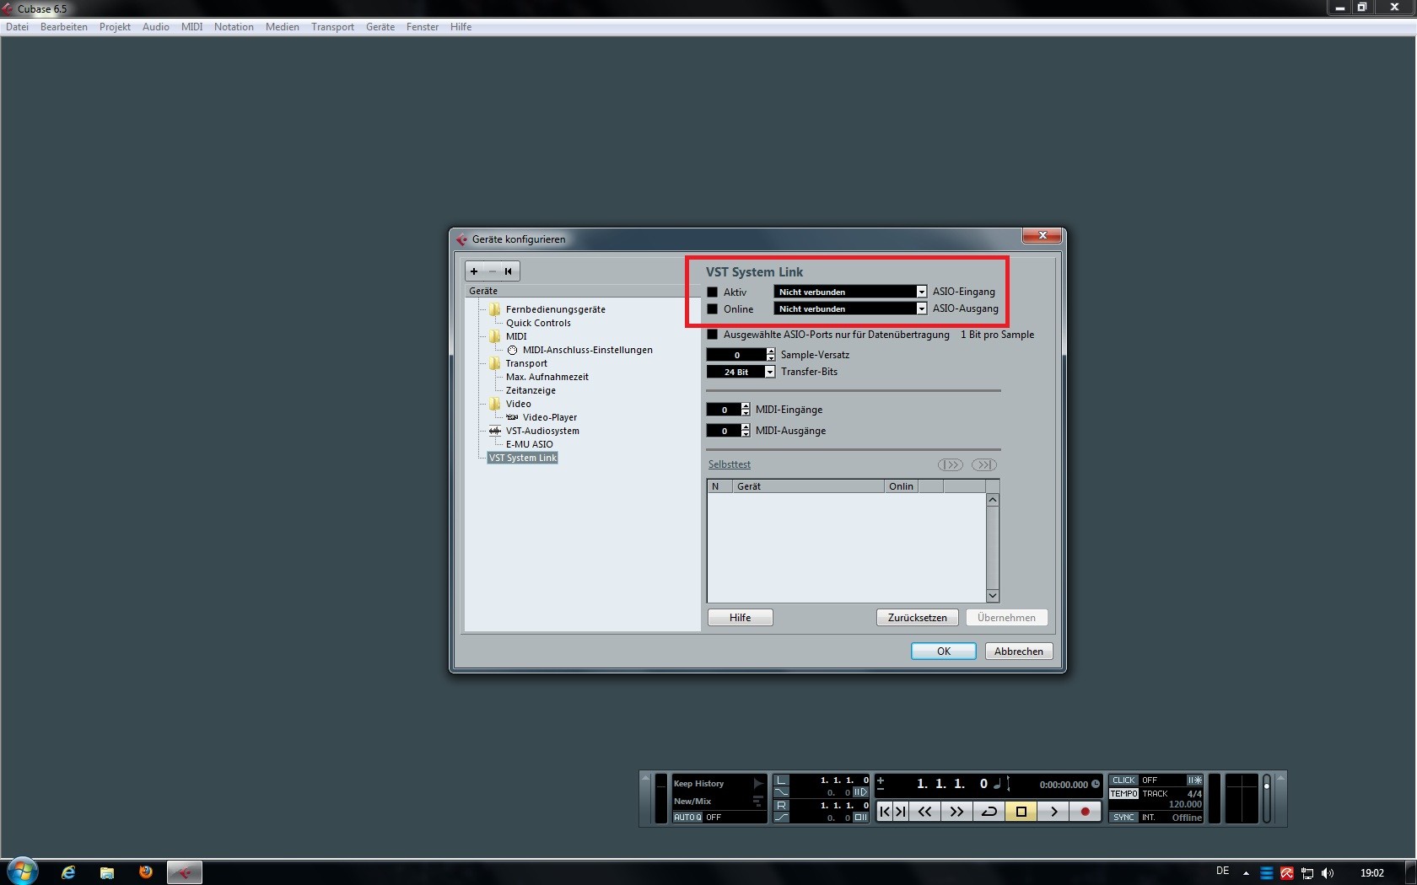
Task: Enable the Aktiv checkbox
Action: coord(713,292)
